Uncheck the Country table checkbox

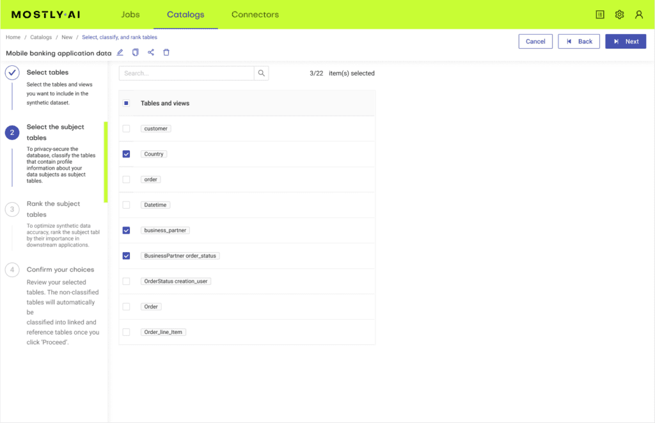(126, 154)
